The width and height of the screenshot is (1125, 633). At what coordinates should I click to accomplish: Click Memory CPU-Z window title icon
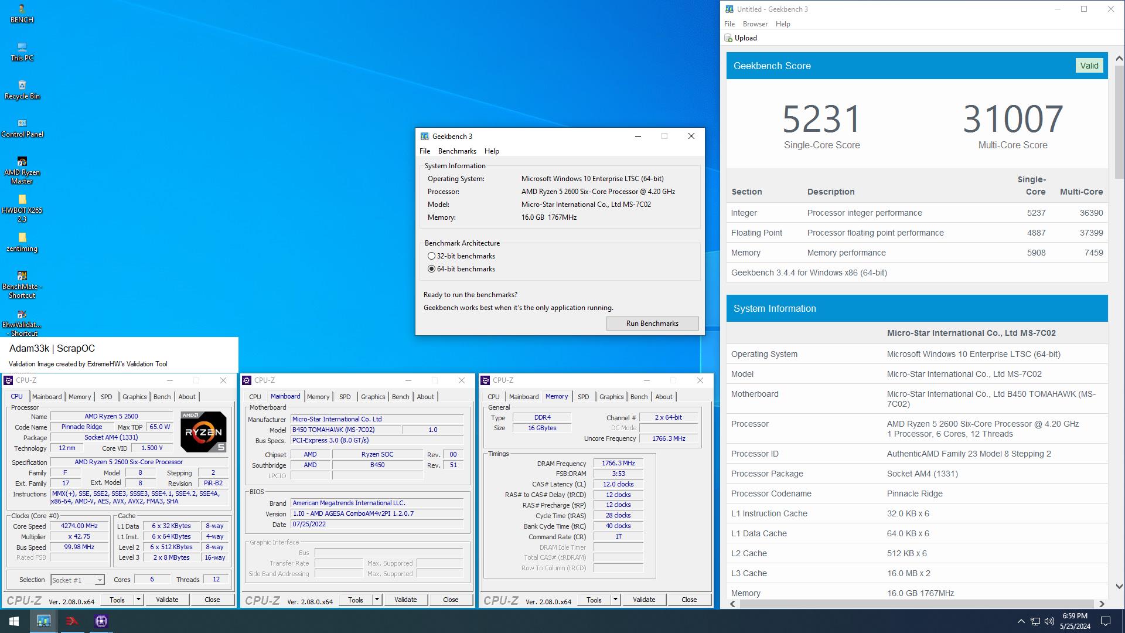(x=485, y=380)
